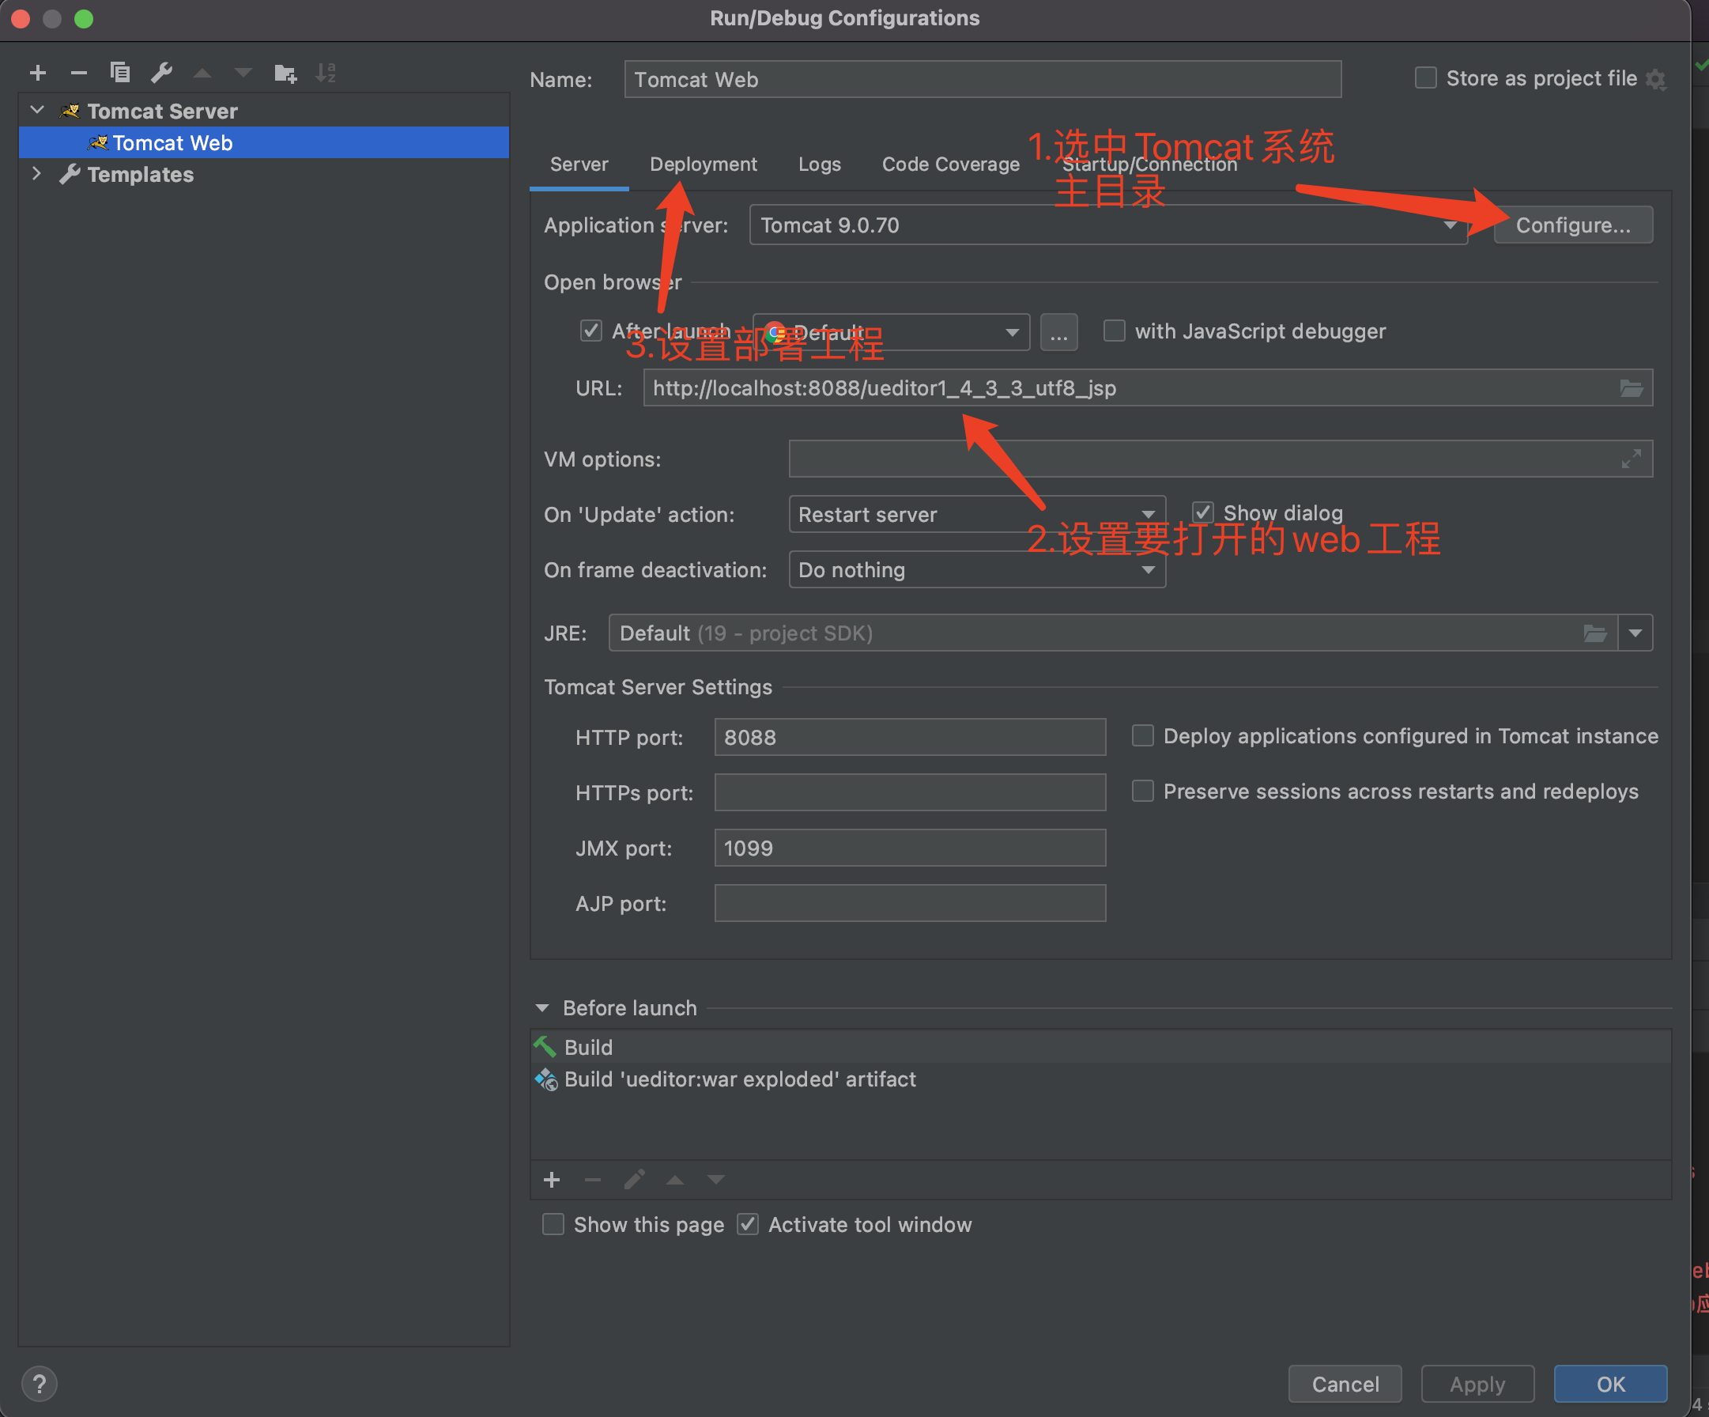Viewport: 1709px width, 1417px height.
Task: Copy configuration using the copy icon
Action: (120, 74)
